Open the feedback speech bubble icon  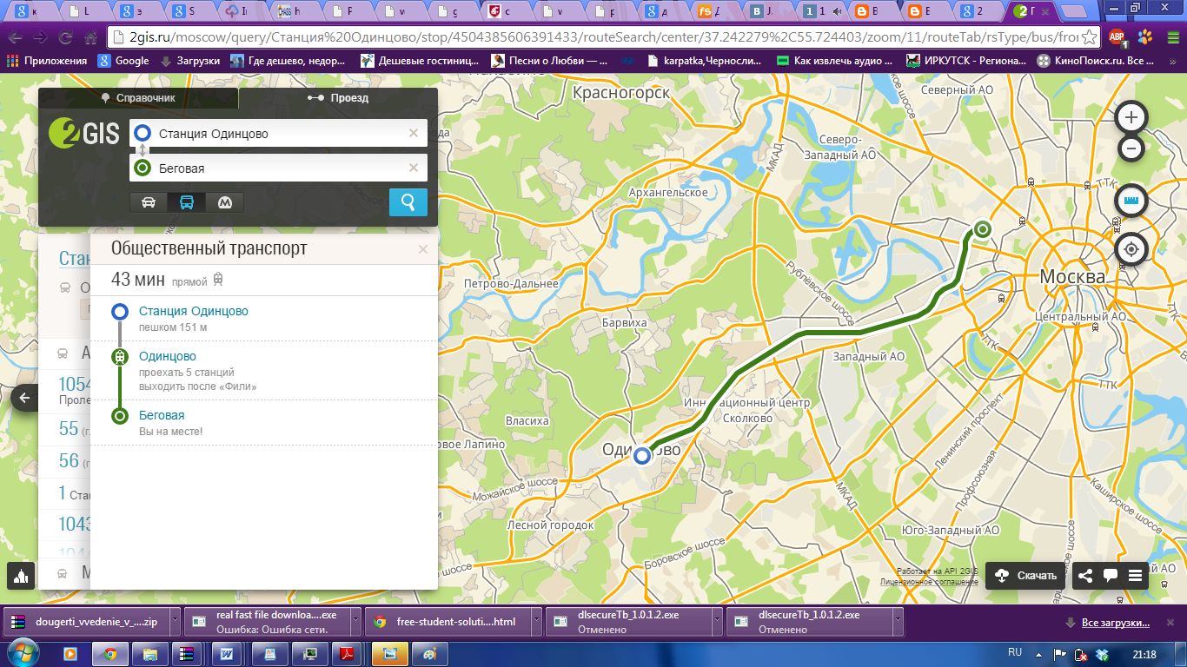[x=1110, y=575]
